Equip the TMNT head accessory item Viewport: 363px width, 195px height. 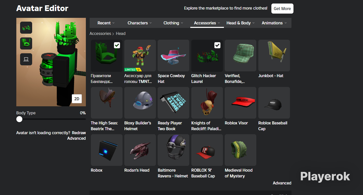coord(140,56)
